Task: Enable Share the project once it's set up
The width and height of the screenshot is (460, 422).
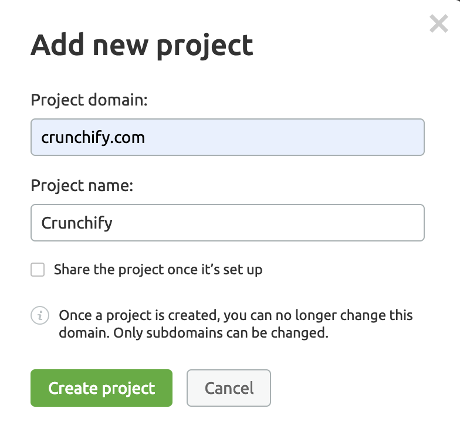Action: 38,270
